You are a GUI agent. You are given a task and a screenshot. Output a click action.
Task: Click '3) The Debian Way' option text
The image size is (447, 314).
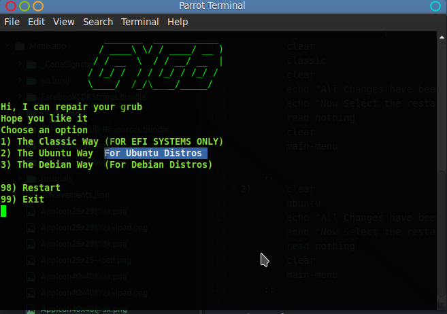[x=47, y=165]
